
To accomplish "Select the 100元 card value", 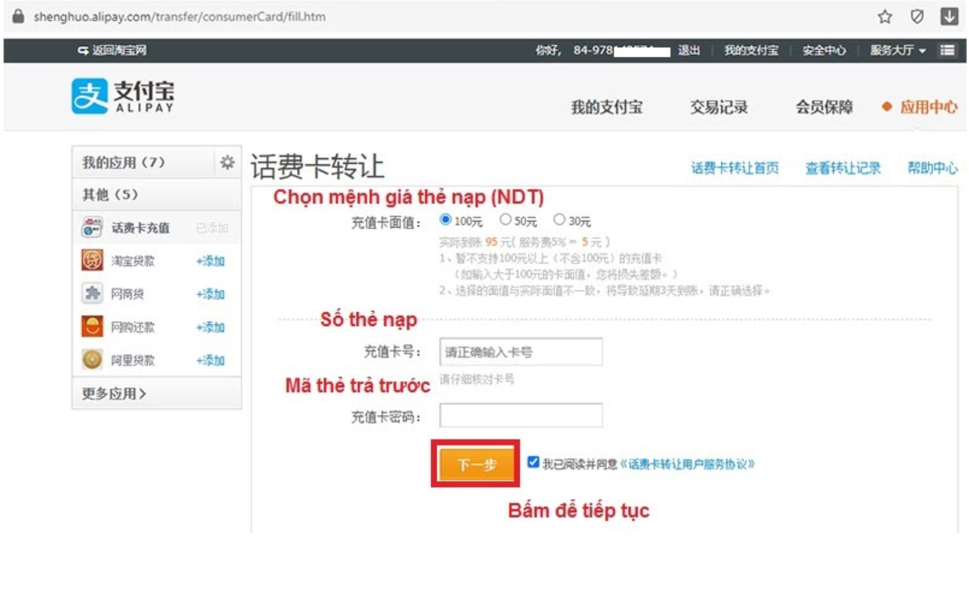I will point(446,220).
